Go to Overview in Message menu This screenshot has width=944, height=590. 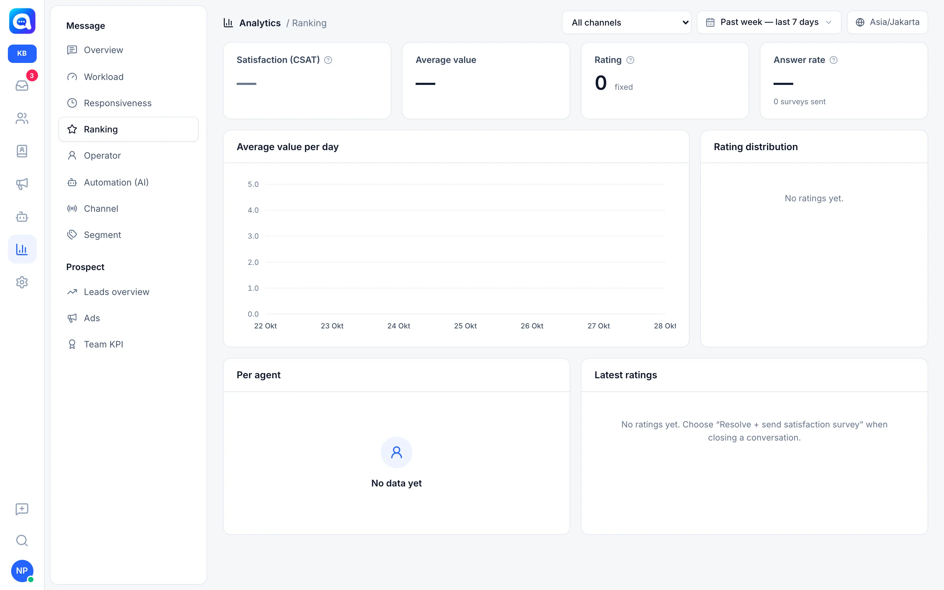point(128,50)
